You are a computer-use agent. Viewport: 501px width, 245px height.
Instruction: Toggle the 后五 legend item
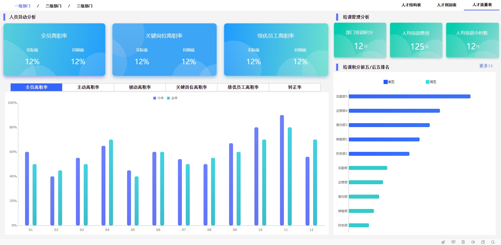pyautogui.click(x=431, y=82)
